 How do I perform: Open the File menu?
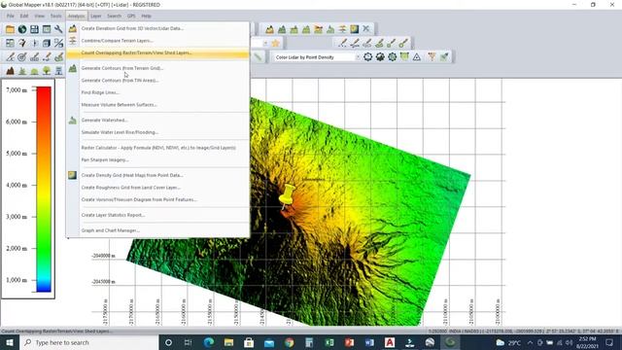tap(11, 16)
